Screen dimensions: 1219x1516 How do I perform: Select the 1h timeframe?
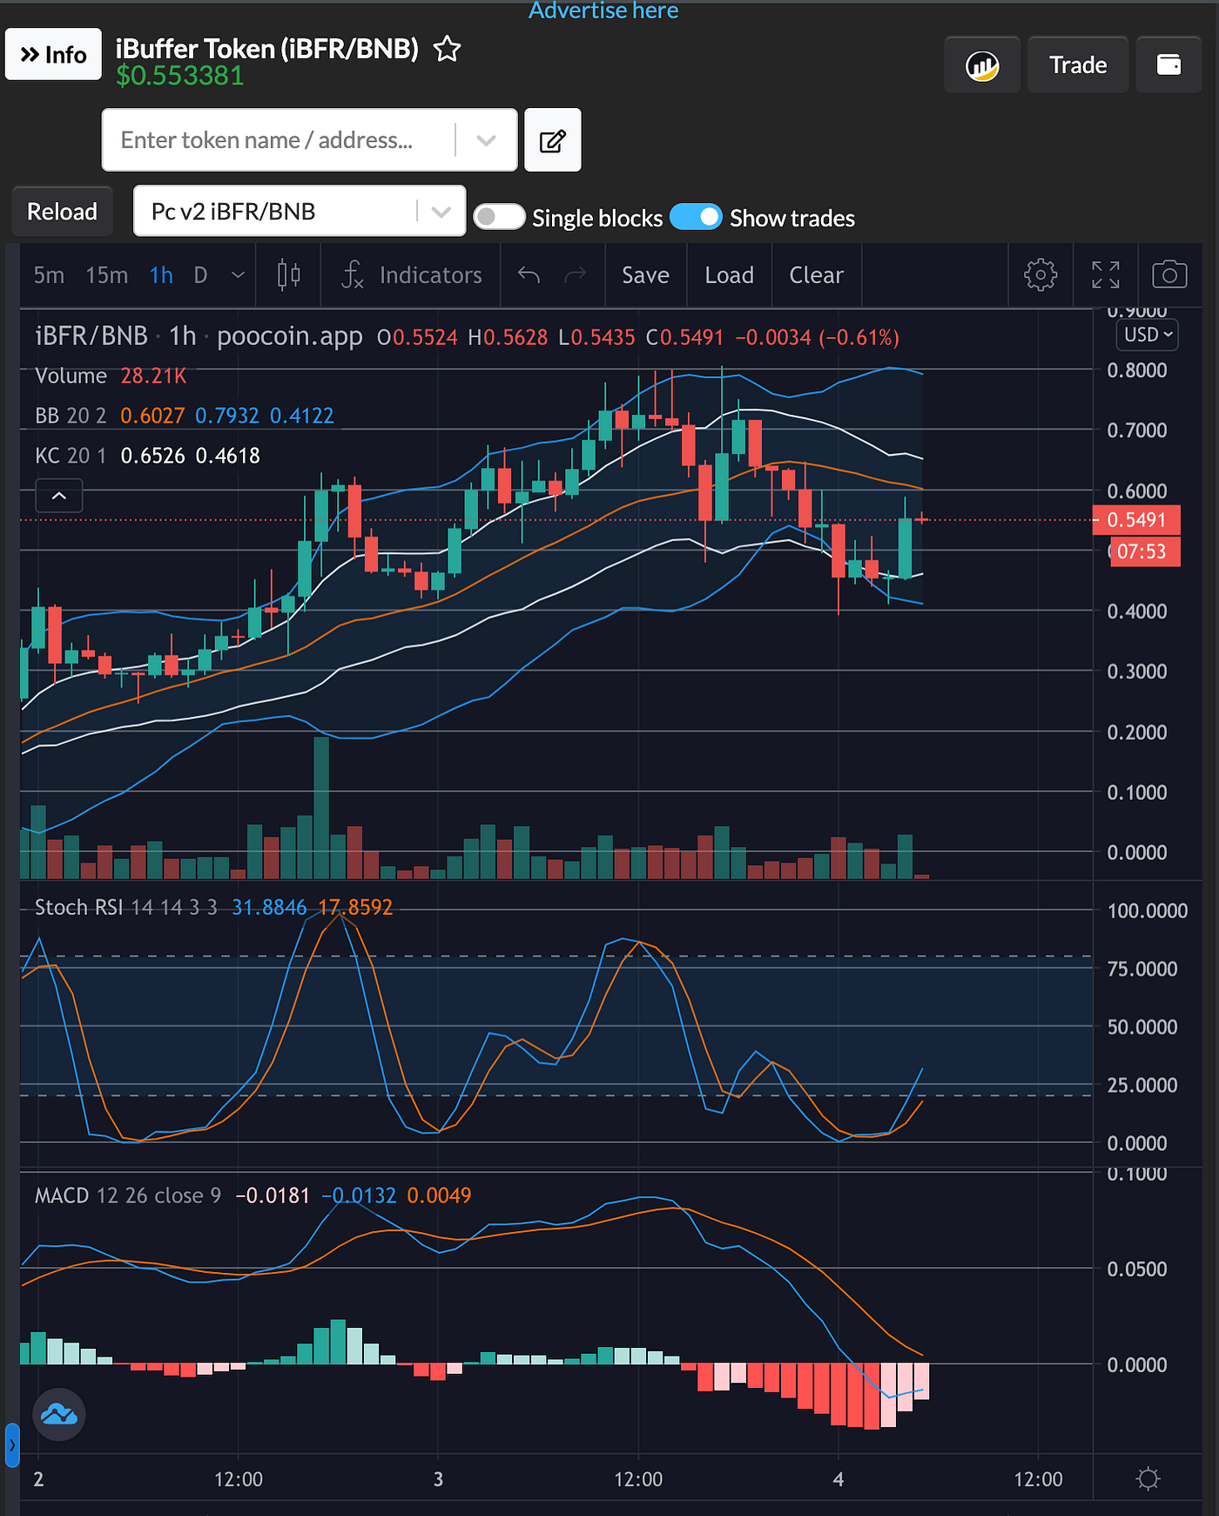click(161, 275)
